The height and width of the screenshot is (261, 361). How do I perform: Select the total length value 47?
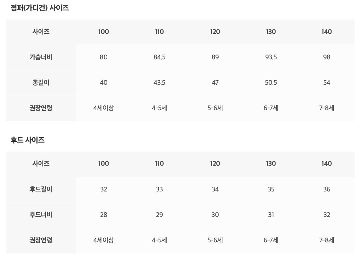(215, 83)
